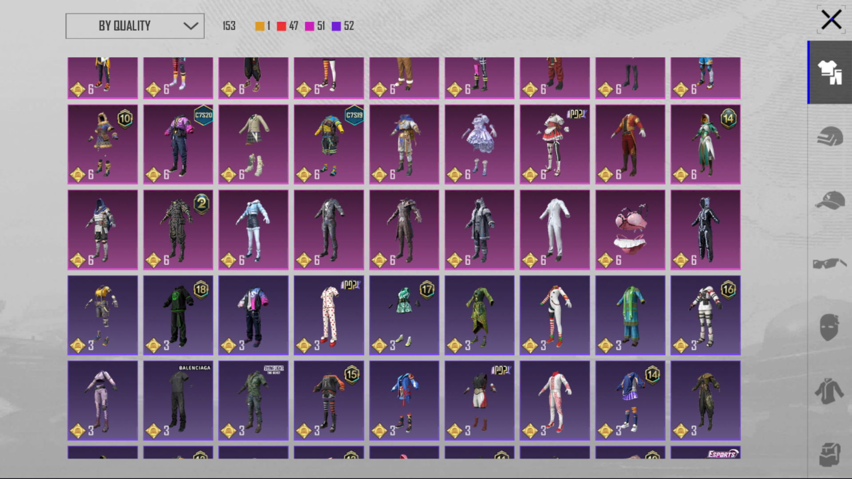Pick the brown long coat outfit
Image resolution: width=852 pixels, height=479 pixels.
pyautogui.click(x=404, y=230)
